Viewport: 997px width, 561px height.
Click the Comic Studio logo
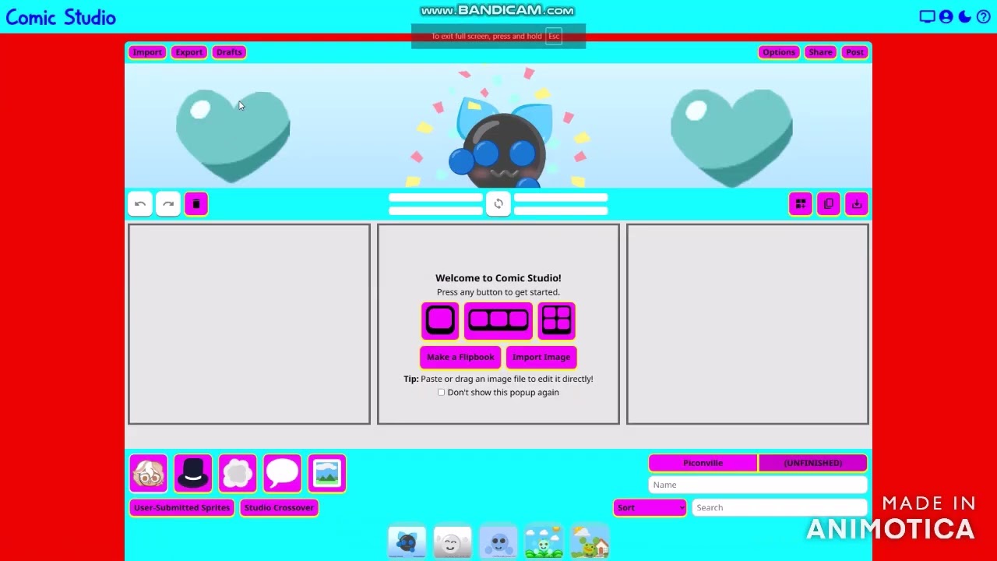click(x=61, y=17)
